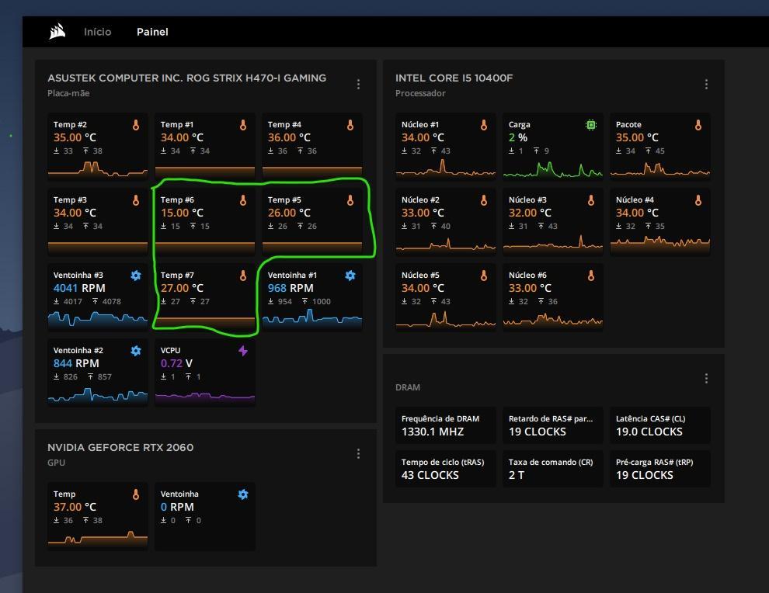
Task: Select the 0.72 V VCPU value
Action: tap(176, 364)
